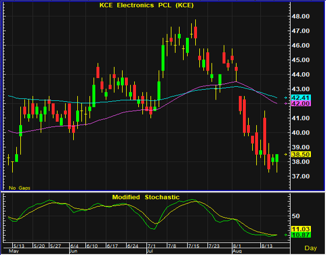The image size is (326, 255).
Task: Click the Day timeframe label
Action: click(311, 248)
